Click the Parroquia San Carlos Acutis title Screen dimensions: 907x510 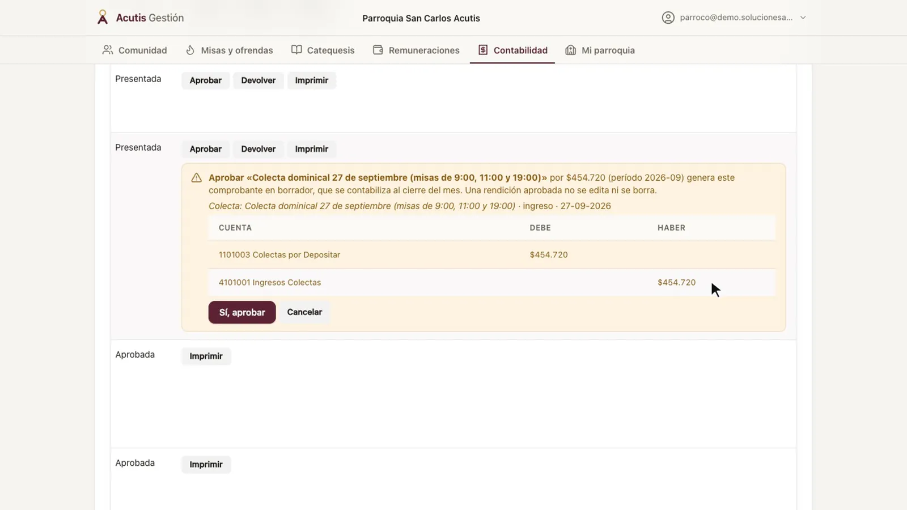point(421,18)
